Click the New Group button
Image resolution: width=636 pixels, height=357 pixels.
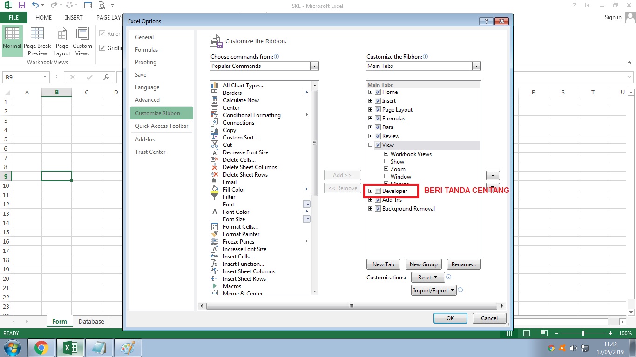point(423,264)
